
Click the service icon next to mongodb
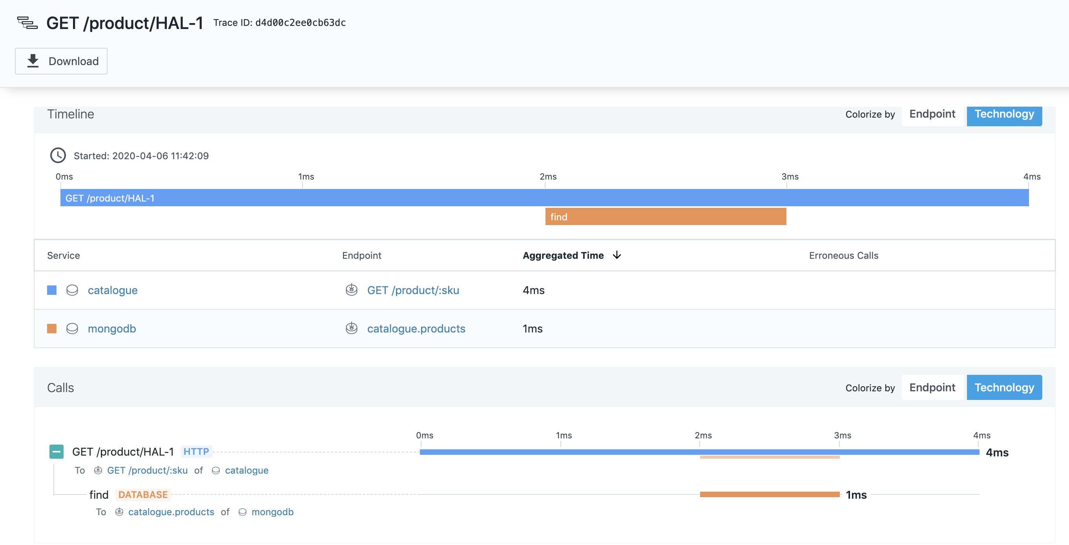[x=72, y=329]
